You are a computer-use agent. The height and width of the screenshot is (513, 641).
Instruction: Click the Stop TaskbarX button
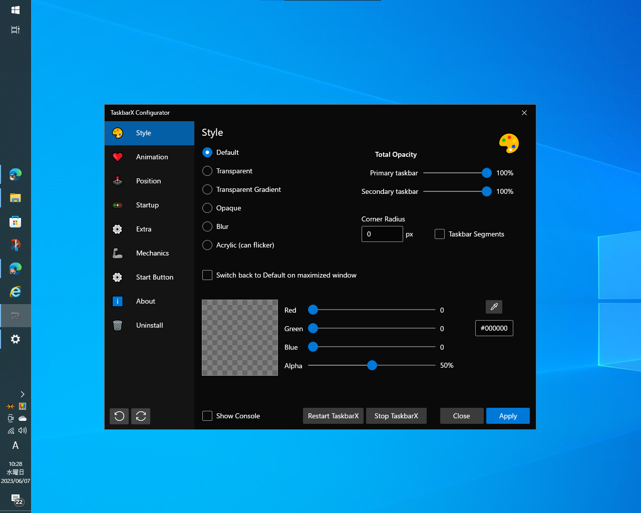[x=396, y=416]
